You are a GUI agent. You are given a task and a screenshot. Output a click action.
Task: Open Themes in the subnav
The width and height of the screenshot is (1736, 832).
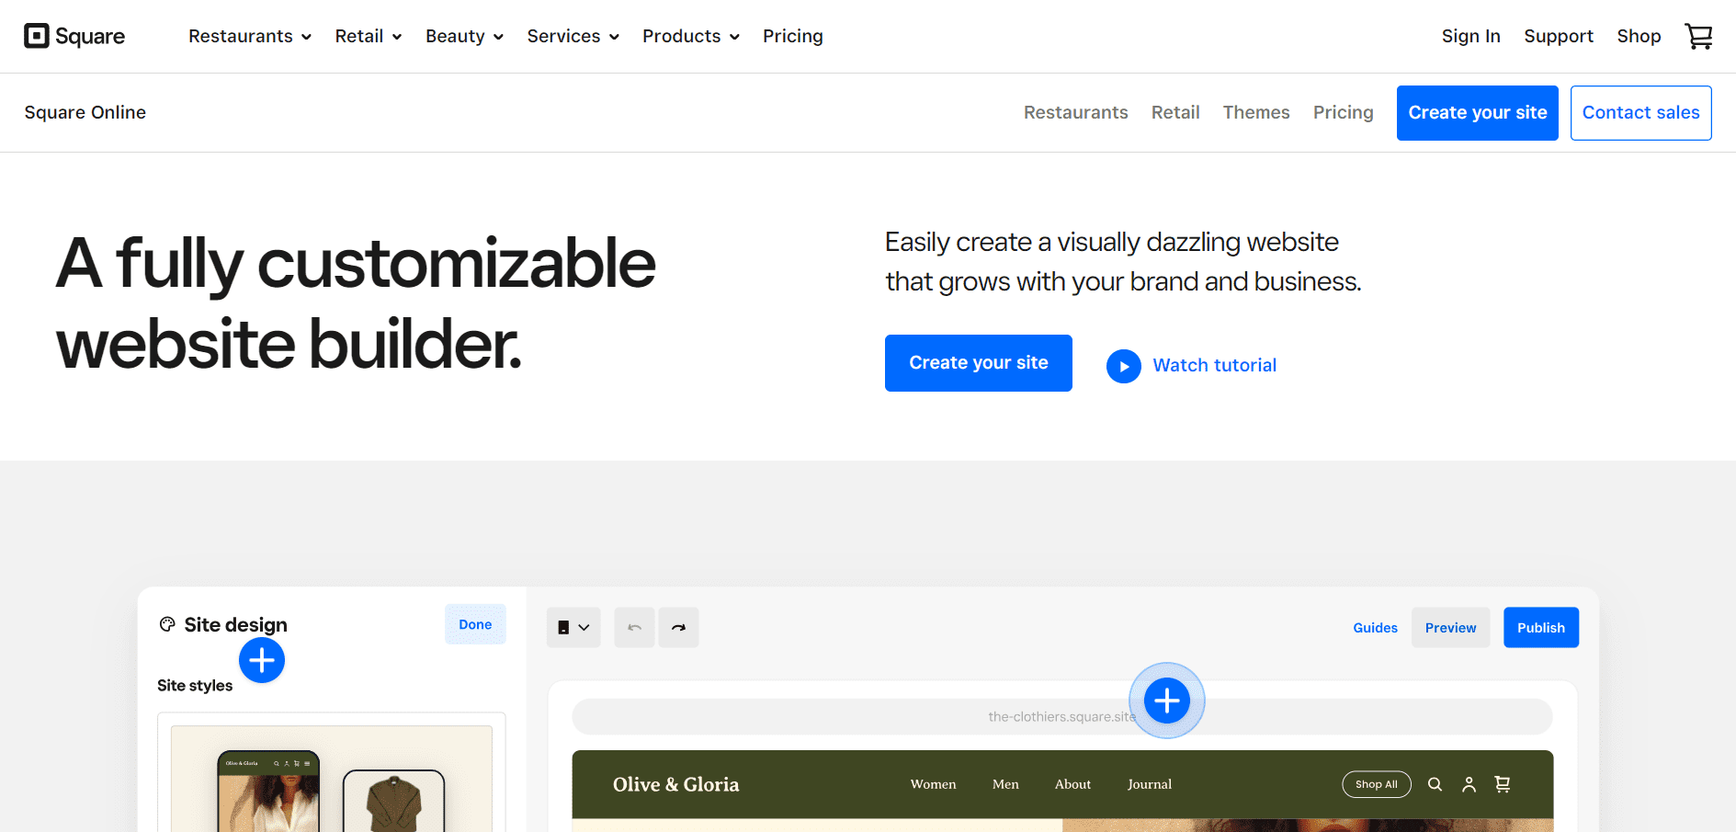1256,112
